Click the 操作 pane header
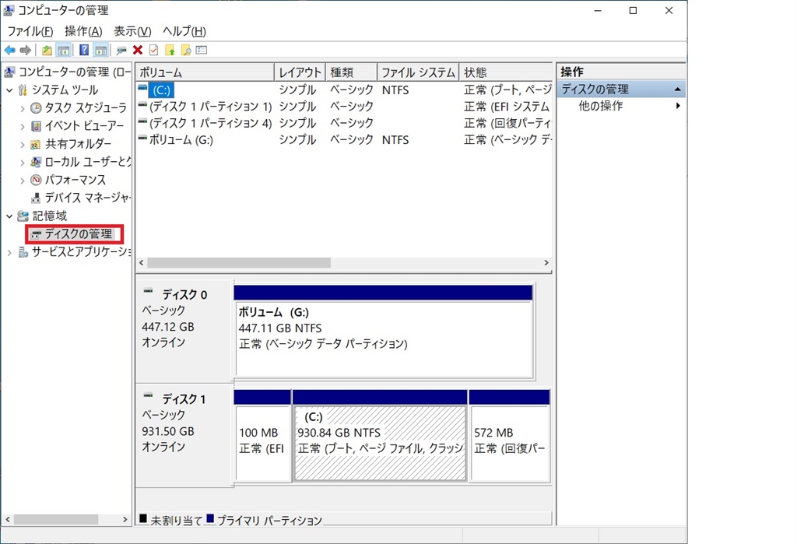 (621, 72)
